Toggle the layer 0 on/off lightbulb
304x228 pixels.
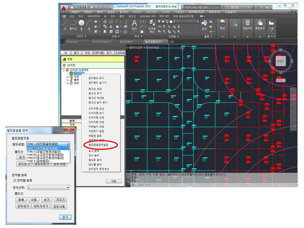pyautogui.click(x=159, y=21)
